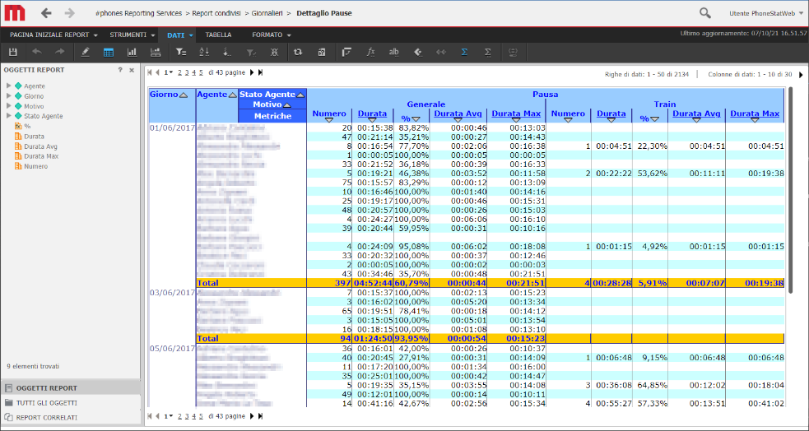Image resolution: width=809 pixels, height=431 pixels.
Task: Click the drill icon in toolbar
Action: 227,52
